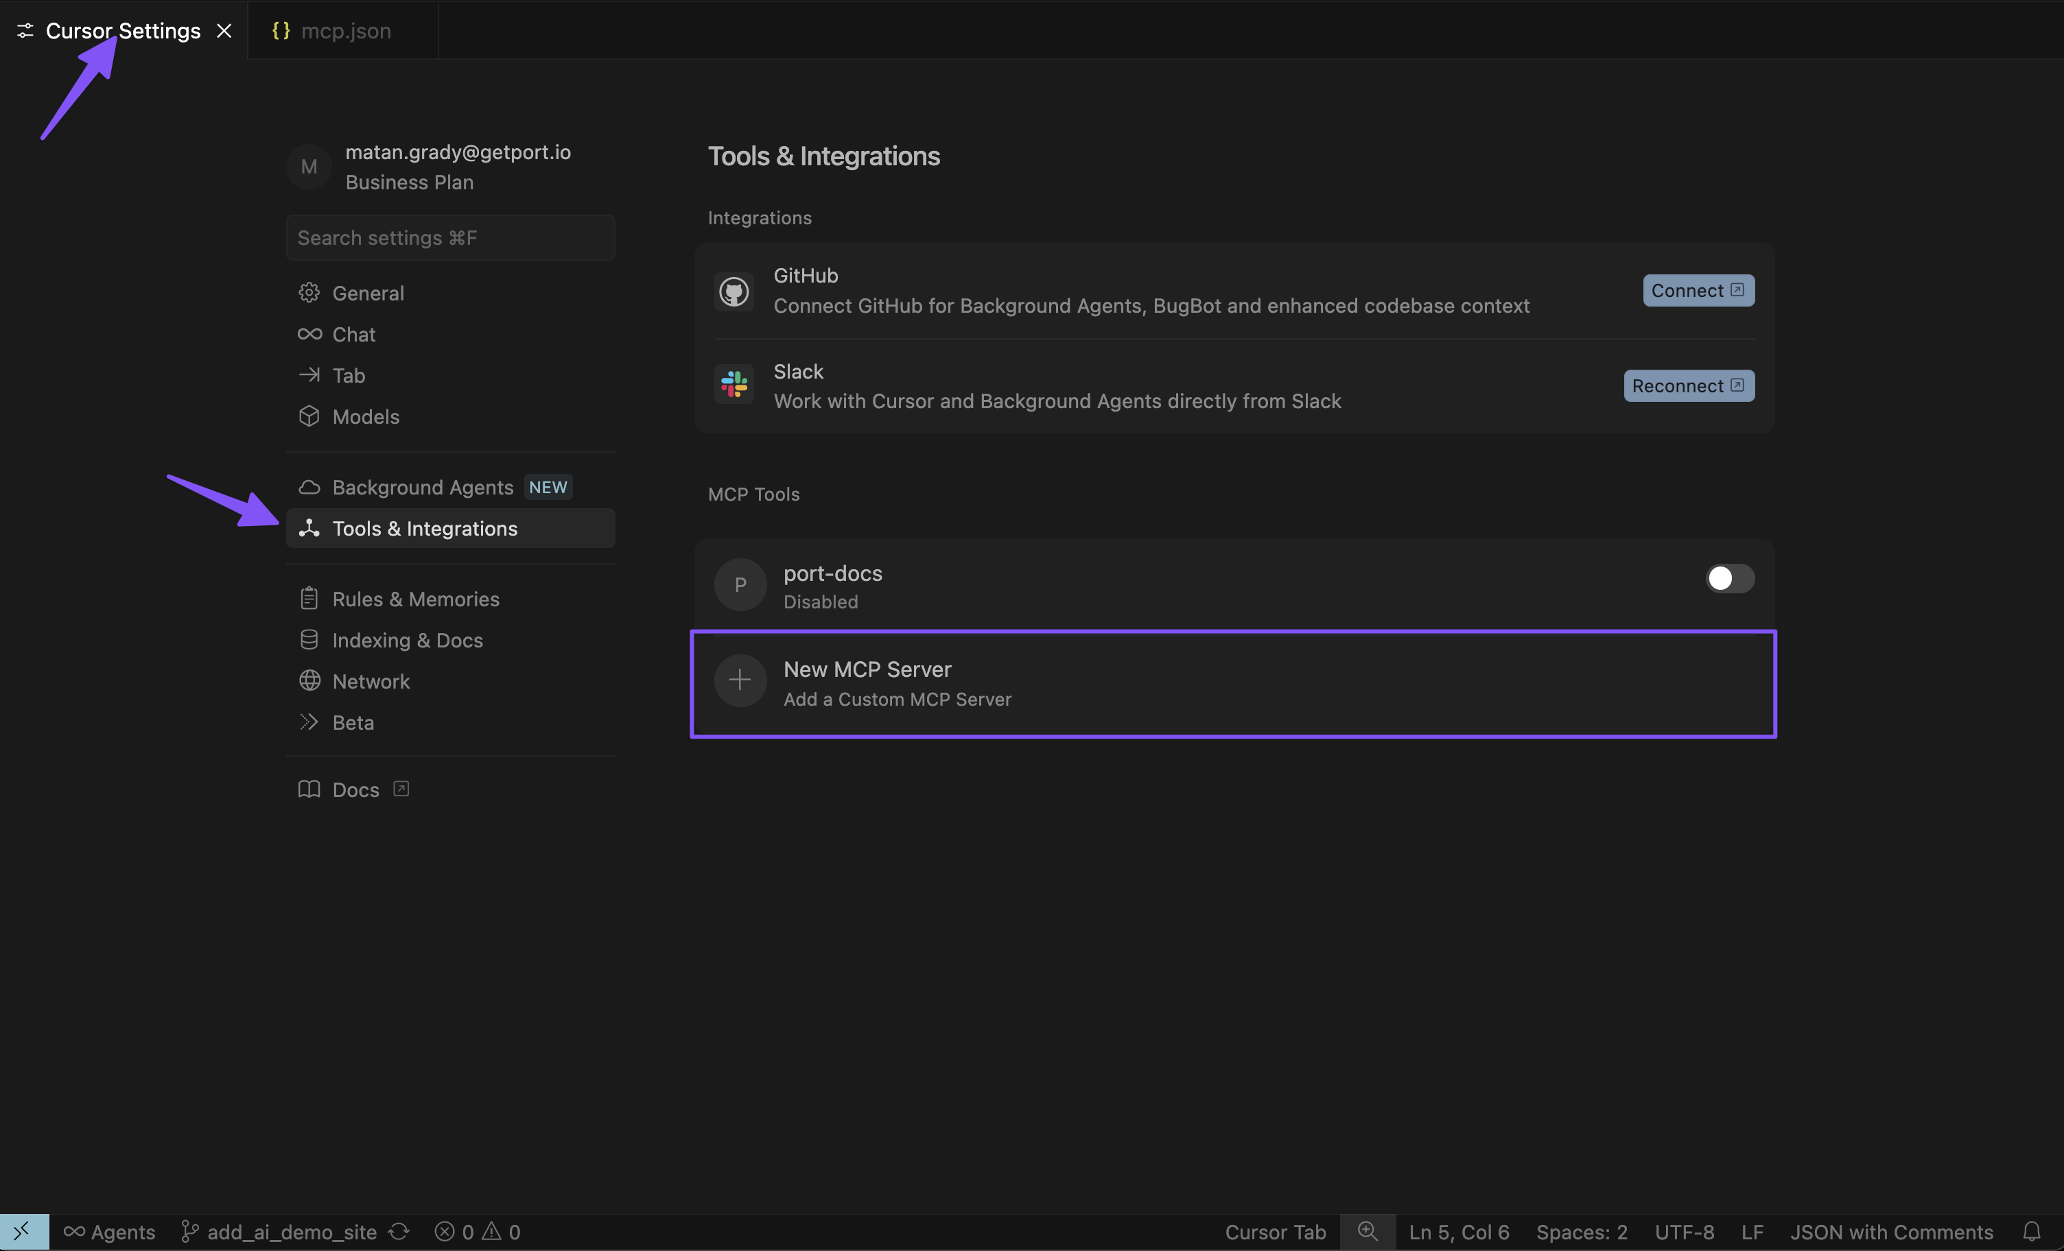
Task: Select the Background Agents sidebar icon
Action: coord(309,486)
